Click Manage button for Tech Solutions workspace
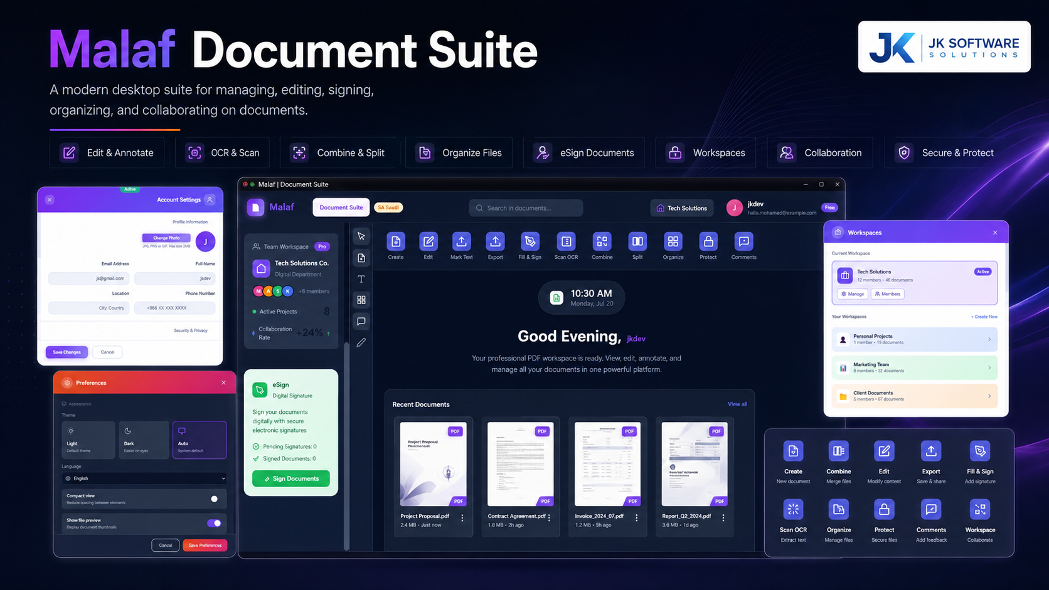This screenshot has height=590, width=1049. point(853,294)
